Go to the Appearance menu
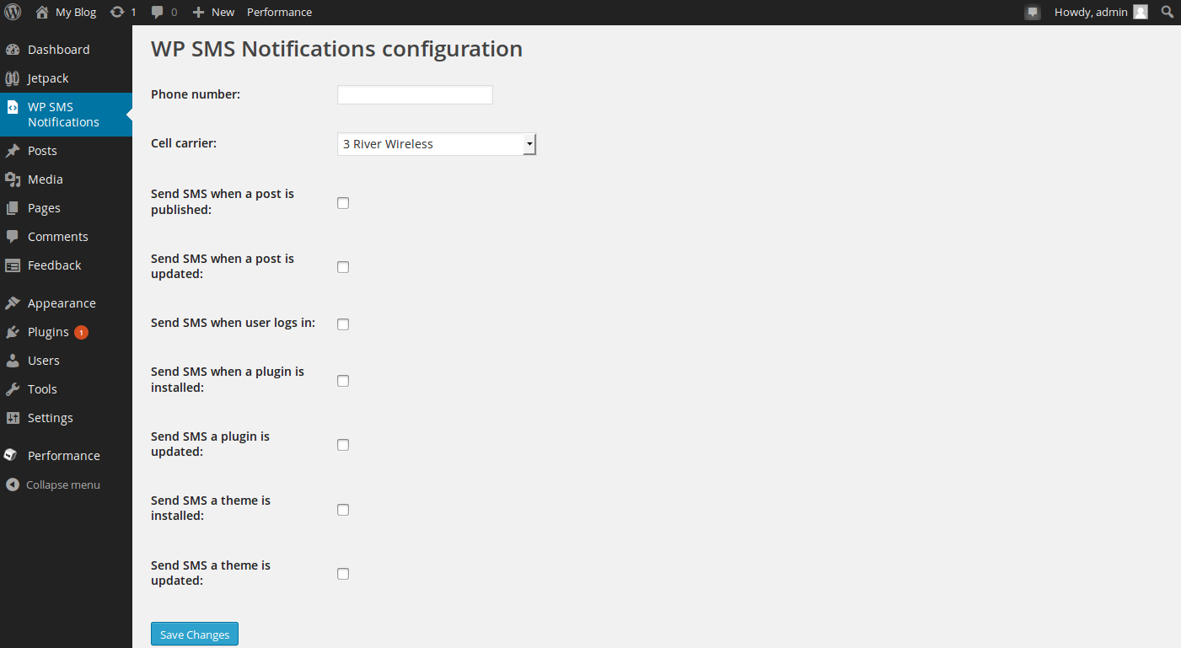This screenshot has width=1181, height=648. coord(61,303)
